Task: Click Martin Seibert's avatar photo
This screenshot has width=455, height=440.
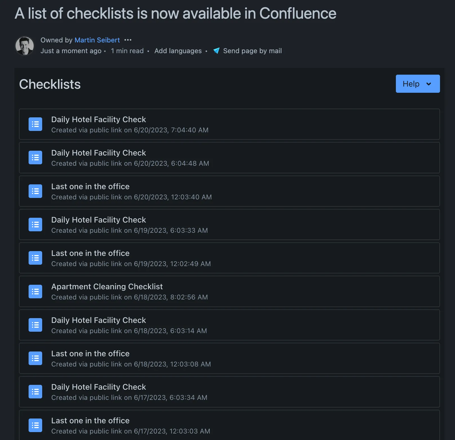Action: 25,46
